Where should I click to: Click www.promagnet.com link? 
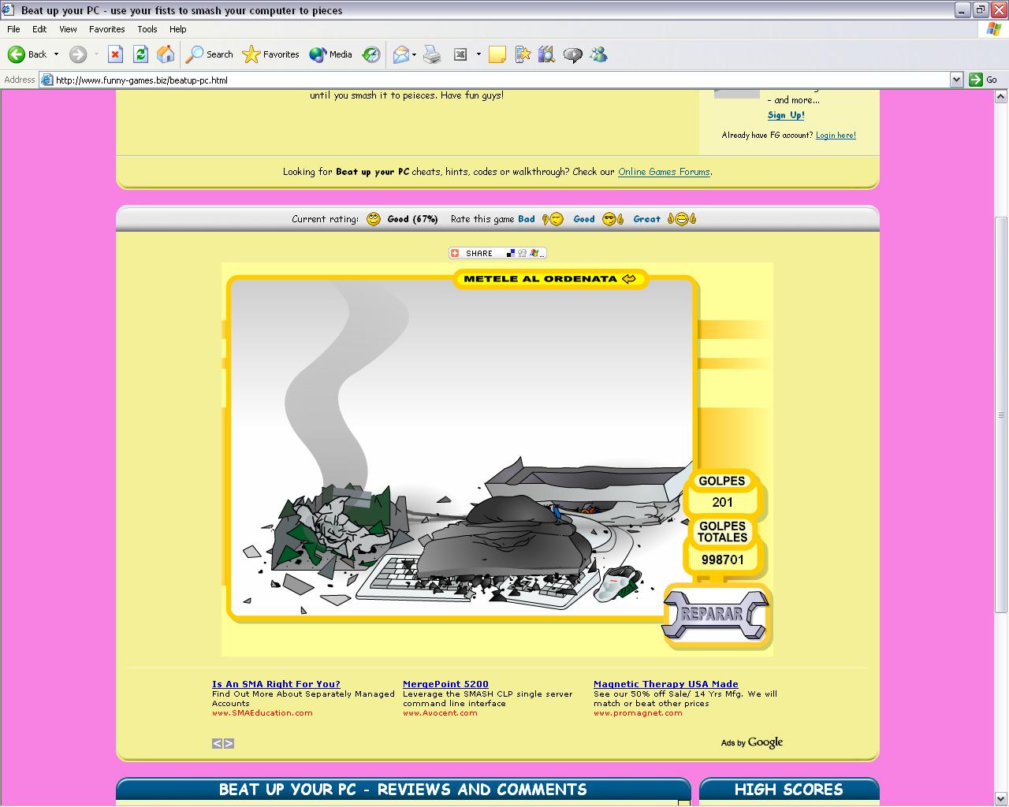[x=638, y=713]
